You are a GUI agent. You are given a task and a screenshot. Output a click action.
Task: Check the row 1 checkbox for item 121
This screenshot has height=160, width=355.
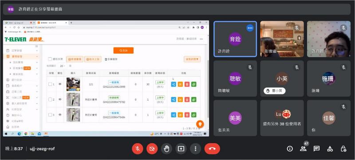50,84
